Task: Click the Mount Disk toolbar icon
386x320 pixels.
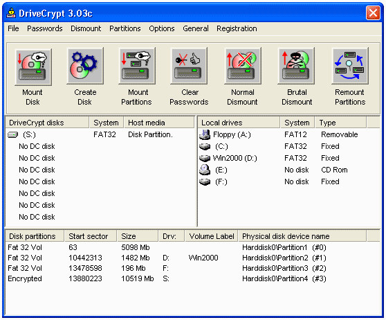Action: coord(33,66)
